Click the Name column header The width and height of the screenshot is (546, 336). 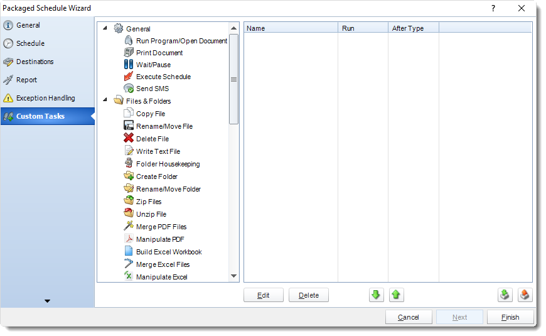coord(291,28)
